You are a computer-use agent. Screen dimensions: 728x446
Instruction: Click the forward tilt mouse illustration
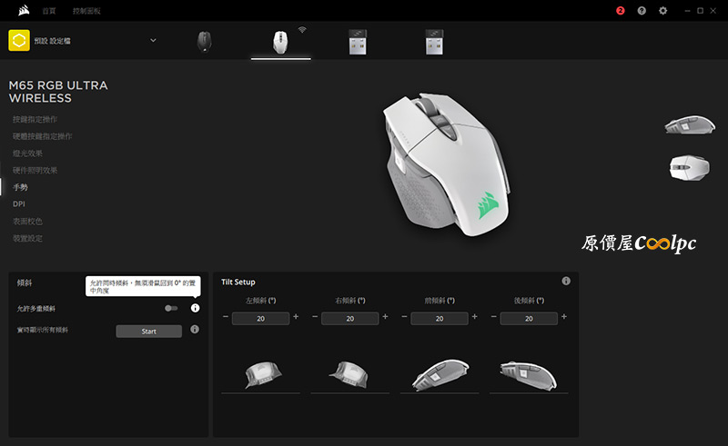click(x=440, y=374)
